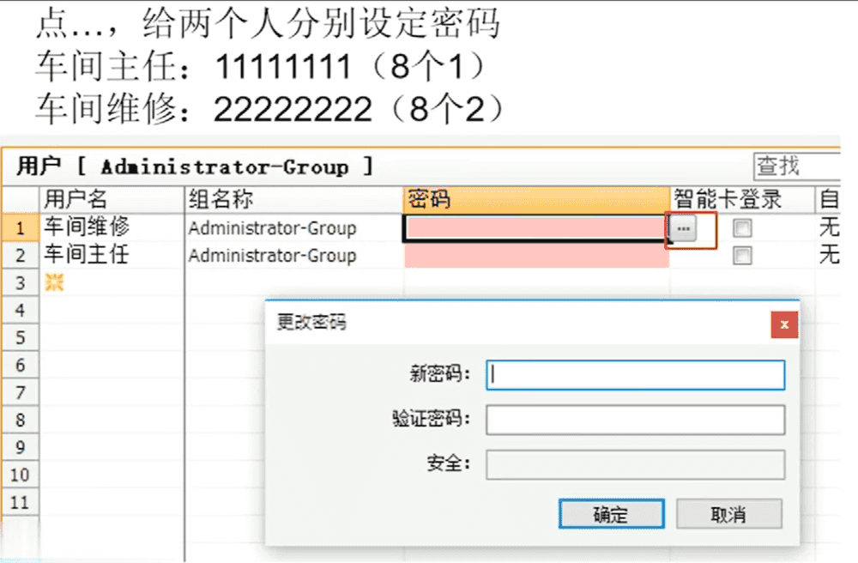Screen dimensions: 858x563
Task: Click Administrator-Group cell in row 1
Action: pyautogui.click(x=293, y=229)
